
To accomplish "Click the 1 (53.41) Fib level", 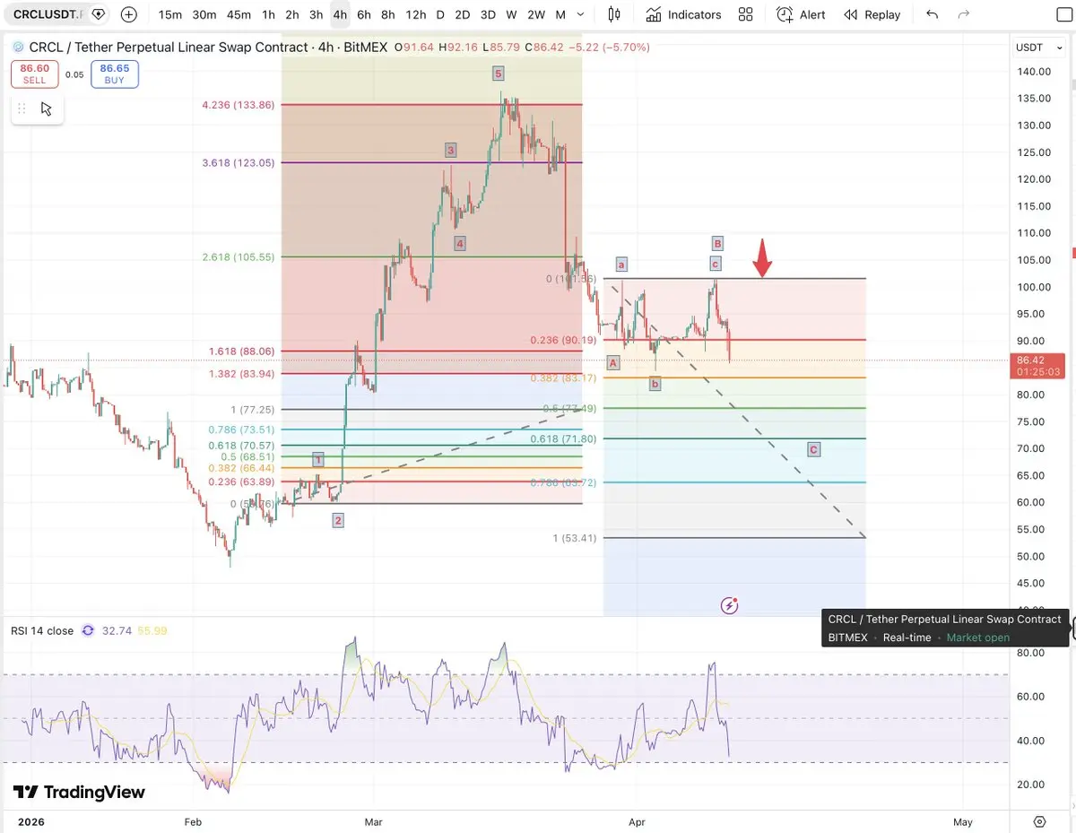I will (x=575, y=539).
